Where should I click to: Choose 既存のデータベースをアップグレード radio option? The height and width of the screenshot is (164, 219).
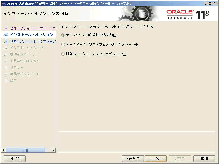point(63,54)
